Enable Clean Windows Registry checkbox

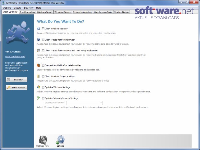pos(43,28)
